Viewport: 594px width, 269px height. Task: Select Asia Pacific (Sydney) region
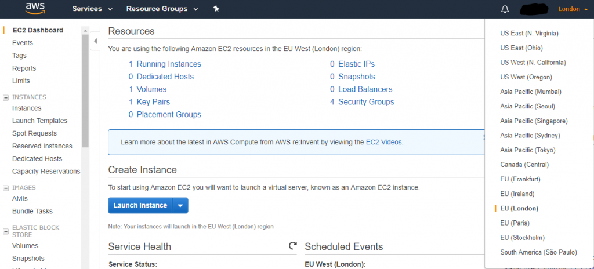(x=530, y=135)
